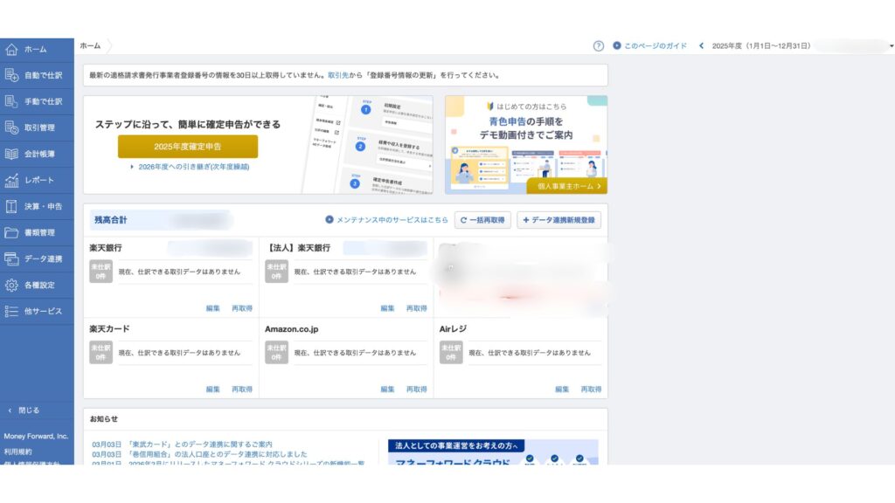Open the ホーム section in the sidebar

(35, 50)
